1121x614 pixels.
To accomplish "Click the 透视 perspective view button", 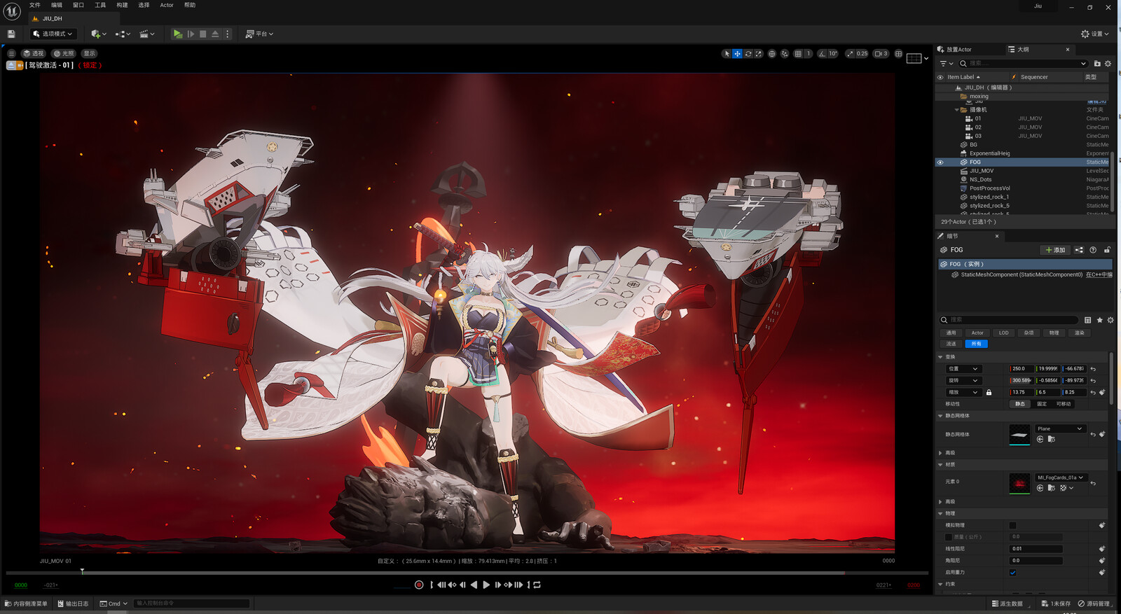I will tap(33, 53).
